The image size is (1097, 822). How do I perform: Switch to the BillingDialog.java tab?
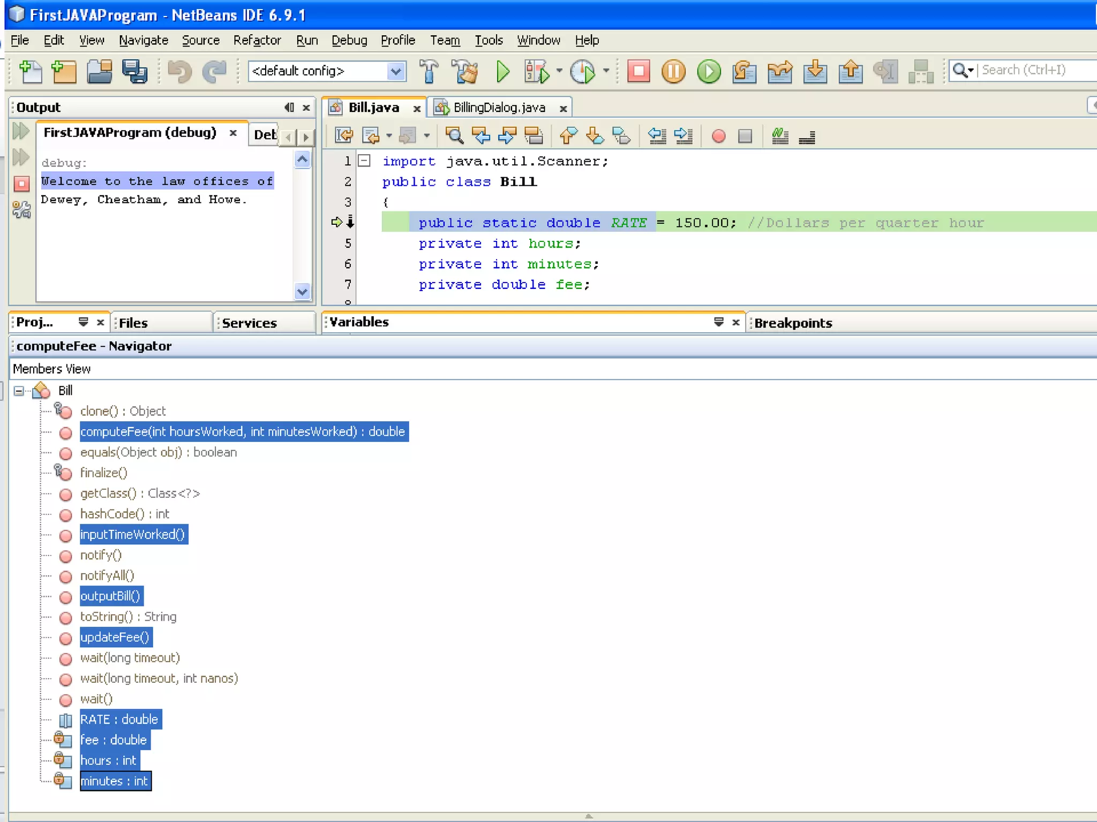point(499,108)
